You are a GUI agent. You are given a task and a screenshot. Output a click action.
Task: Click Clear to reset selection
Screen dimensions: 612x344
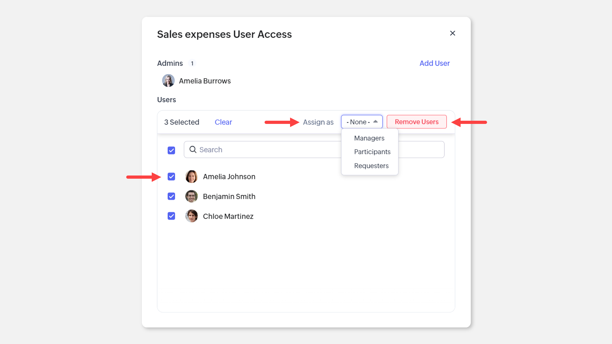click(223, 122)
